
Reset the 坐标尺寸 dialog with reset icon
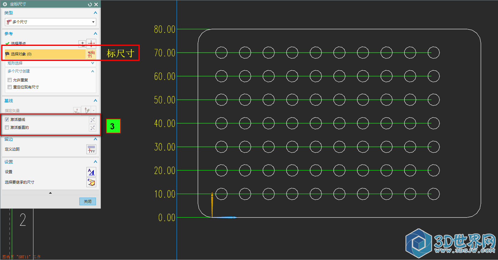(90, 4)
